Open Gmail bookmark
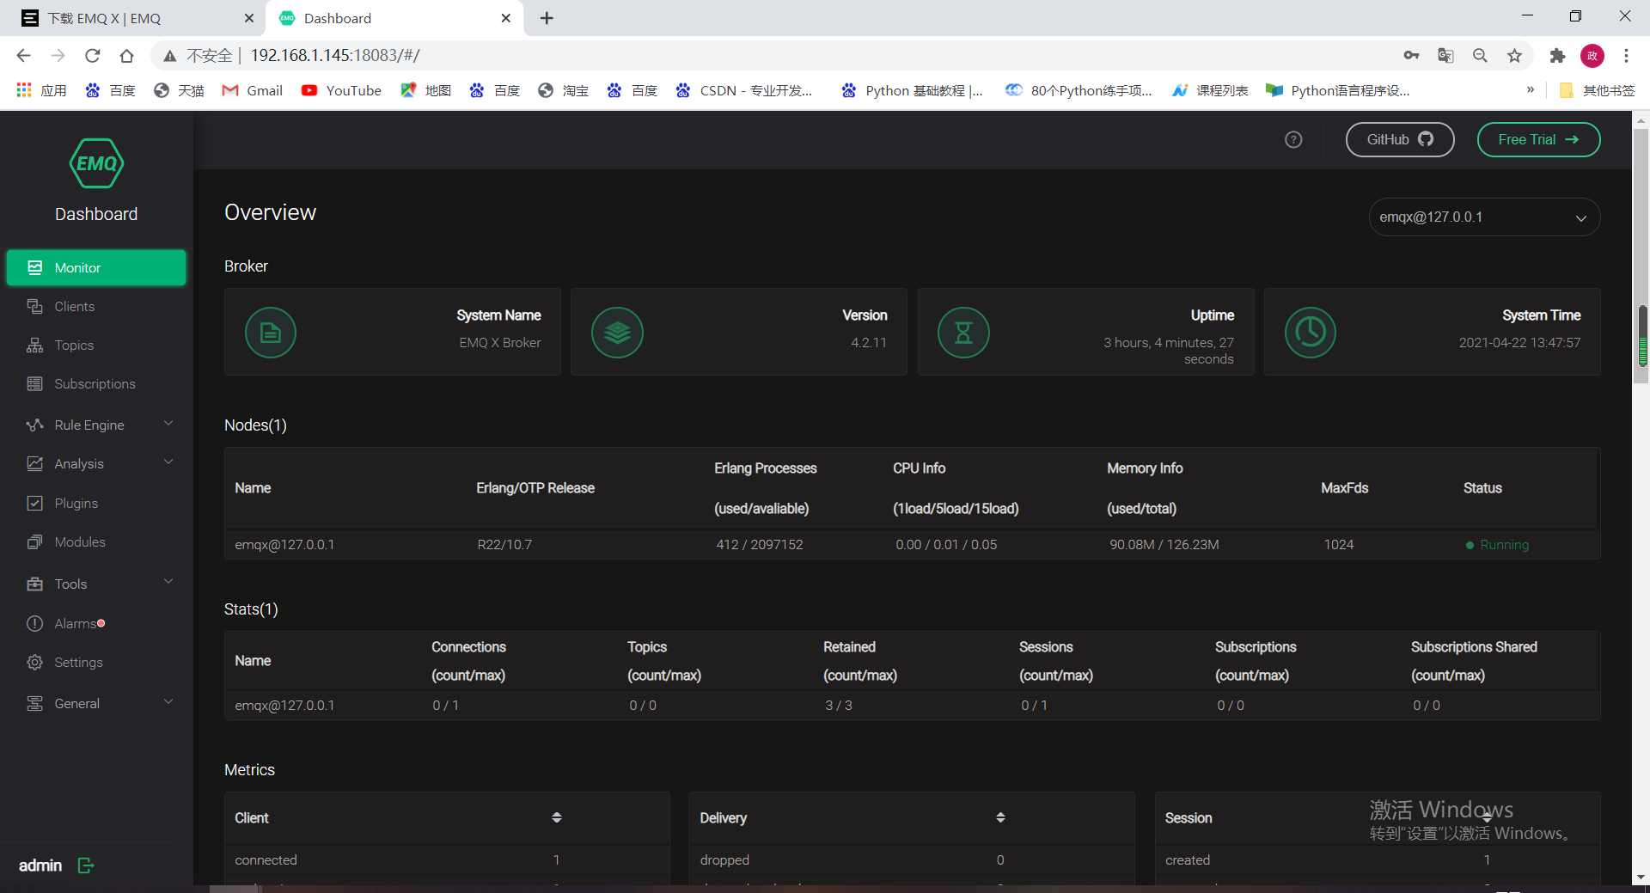This screenshot has height=893, width=1650. 253,90
